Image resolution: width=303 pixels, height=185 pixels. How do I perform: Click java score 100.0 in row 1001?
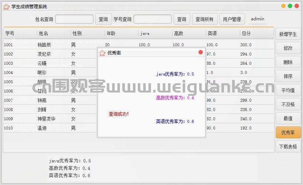(x=144, y=45)
